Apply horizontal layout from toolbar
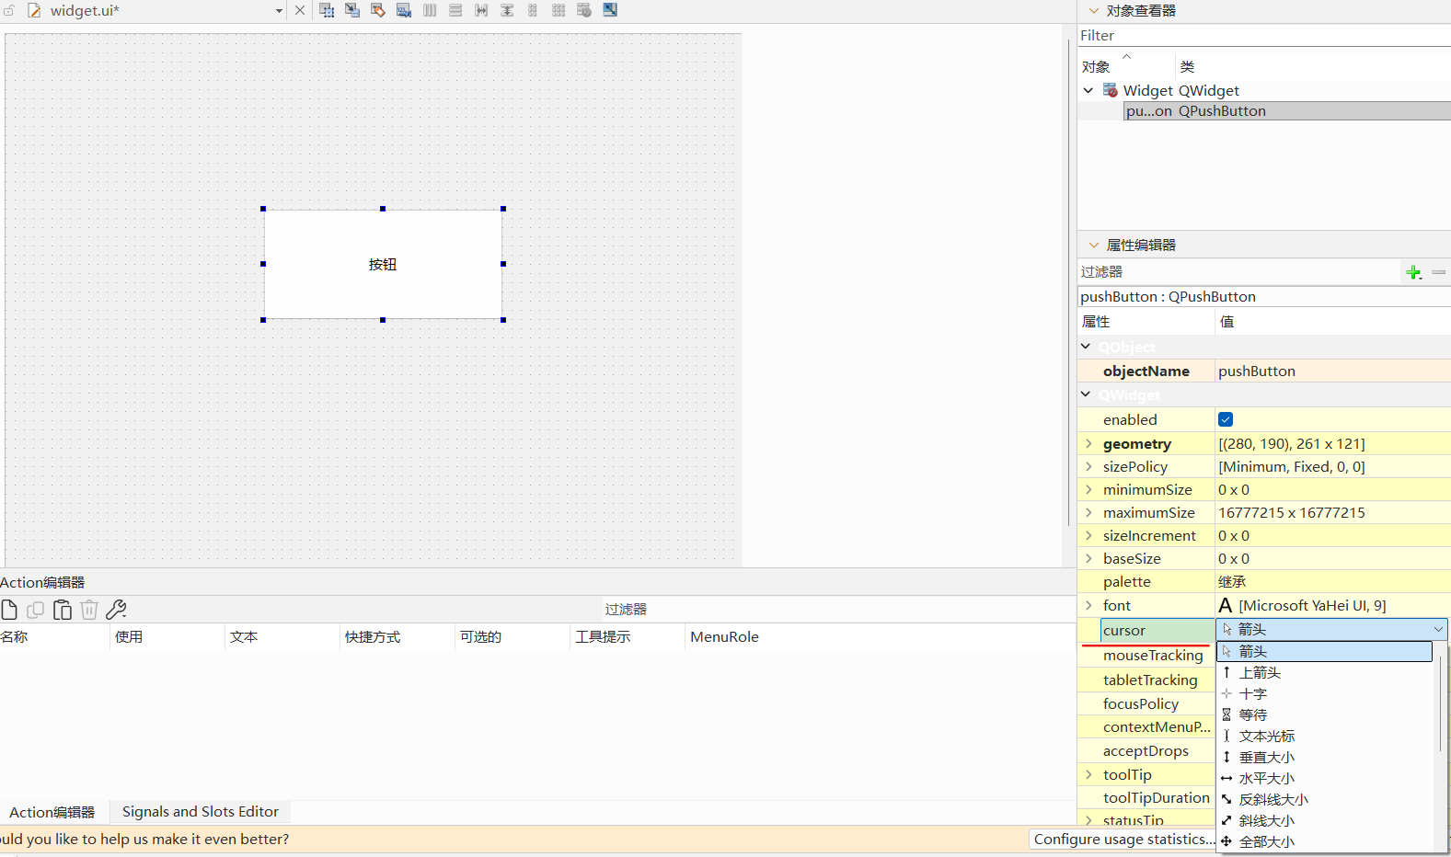The width and height of the screenshot is (1451, 857). pyautogui.click(x=430, y=10)
